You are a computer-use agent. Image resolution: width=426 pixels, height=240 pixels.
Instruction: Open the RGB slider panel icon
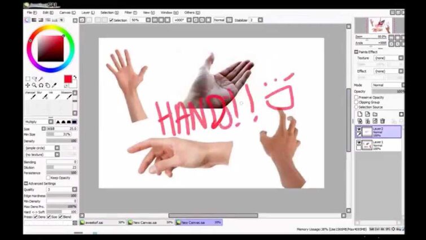pyautogui.click(x=34, y=20)
